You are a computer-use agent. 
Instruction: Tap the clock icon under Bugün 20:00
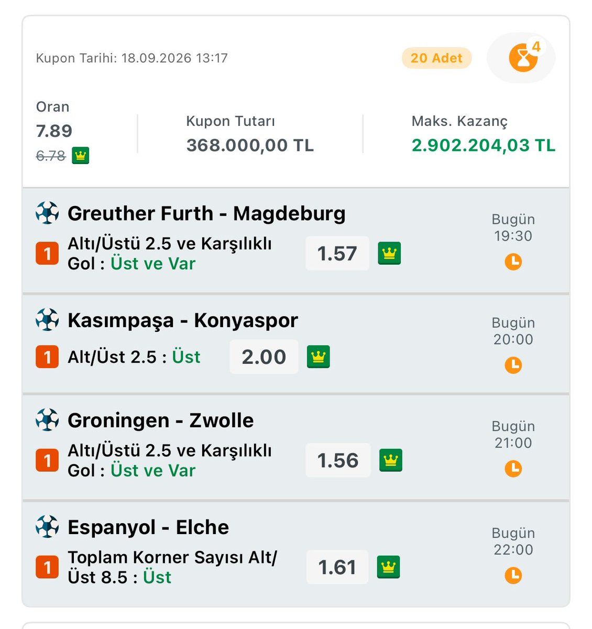click(513, 365)
